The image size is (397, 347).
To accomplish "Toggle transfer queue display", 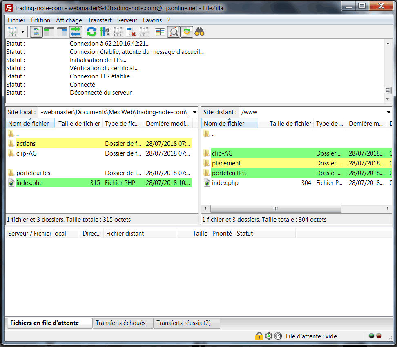I will point(76,32).
